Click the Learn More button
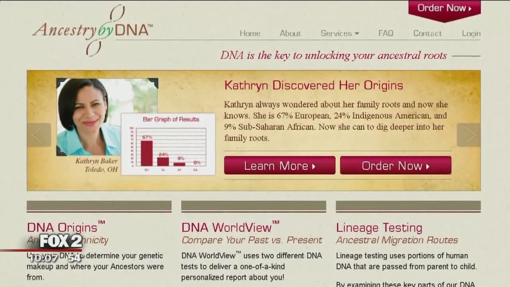Screen dimensions: 510x287 click(x=280, y=165)
